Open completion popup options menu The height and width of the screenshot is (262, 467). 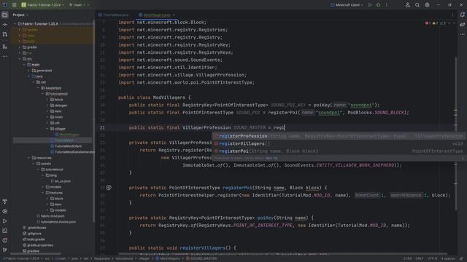tap(462, 158)
